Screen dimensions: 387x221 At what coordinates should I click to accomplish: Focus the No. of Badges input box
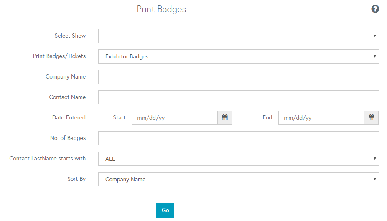click(x=238, y=138)
